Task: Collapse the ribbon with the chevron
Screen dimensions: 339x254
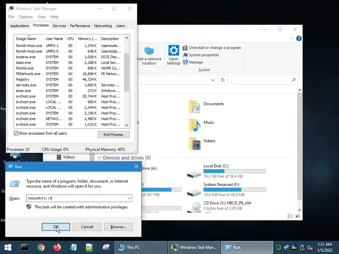Action: (x=291, y=38)
